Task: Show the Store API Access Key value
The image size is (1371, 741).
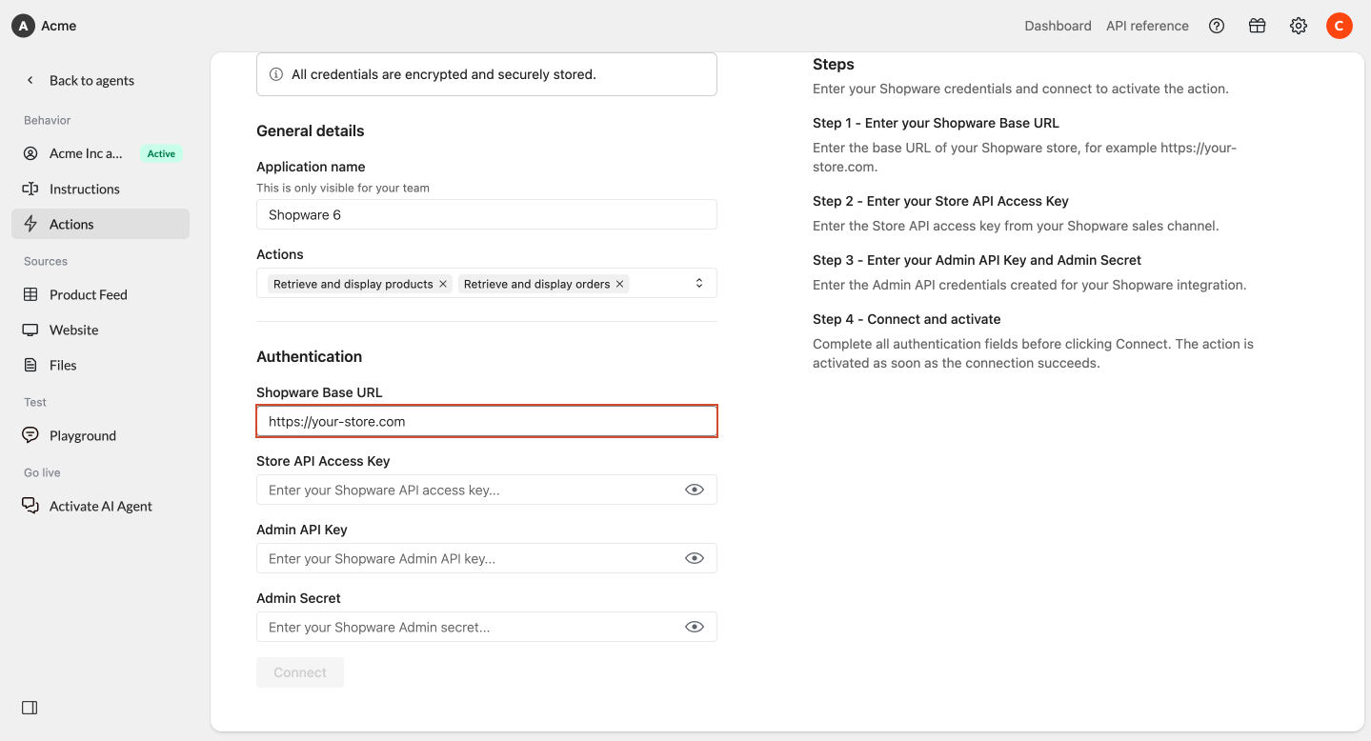Action: 695,490
